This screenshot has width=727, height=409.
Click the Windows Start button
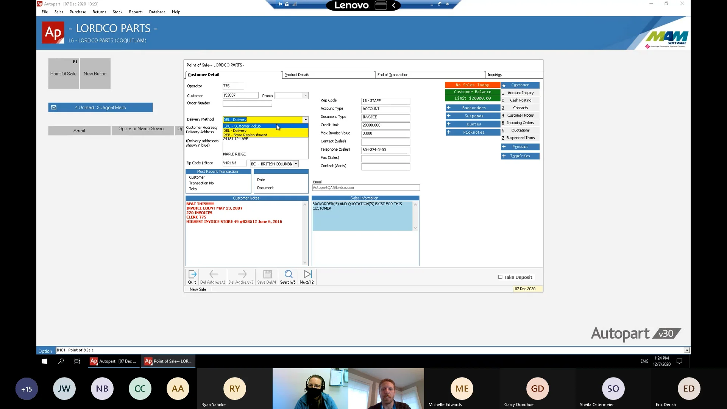click(x=44, y=362)
